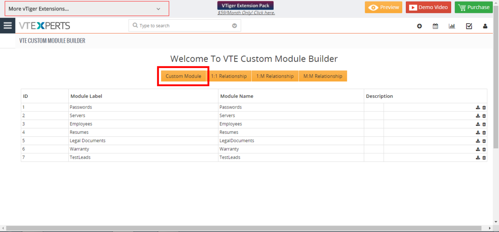Click the Module Label column header
The height and width of the screenshot is (232, 499).
tap(143, 96)
